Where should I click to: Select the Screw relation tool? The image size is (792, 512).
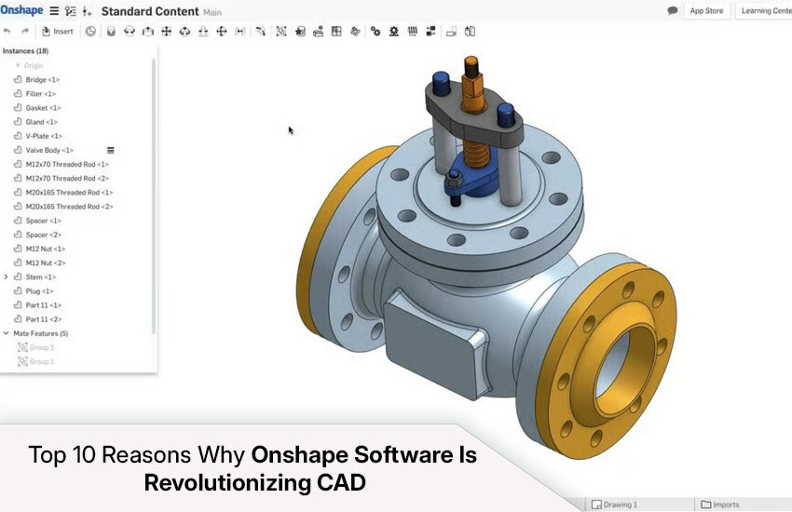[x=413, y=32]
